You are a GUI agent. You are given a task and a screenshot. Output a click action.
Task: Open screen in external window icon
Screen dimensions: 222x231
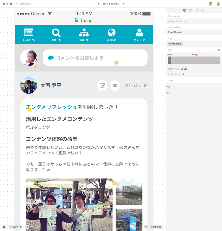(27, 227)
